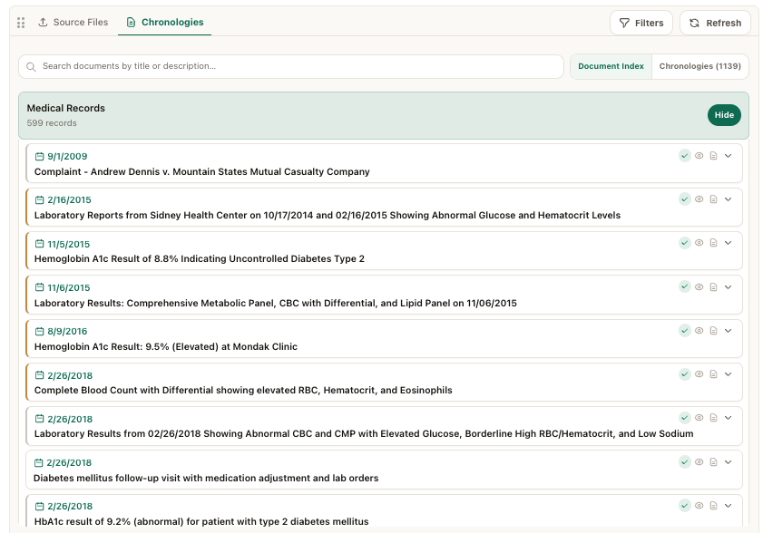Open document icon on the 9/1/2009 Complaint row
Screen dimensions: 763x533
713,156
